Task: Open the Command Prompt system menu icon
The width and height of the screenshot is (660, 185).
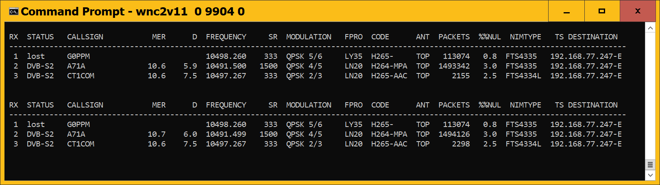Action: point(13,11)
